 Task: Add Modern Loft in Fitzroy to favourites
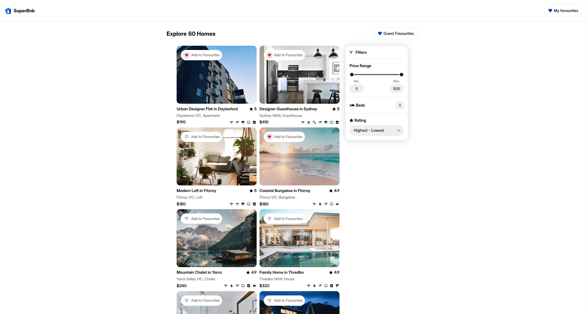201,137
